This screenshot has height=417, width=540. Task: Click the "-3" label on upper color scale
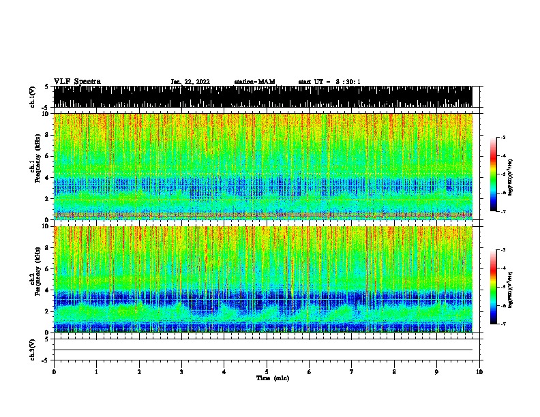(502, 138)
